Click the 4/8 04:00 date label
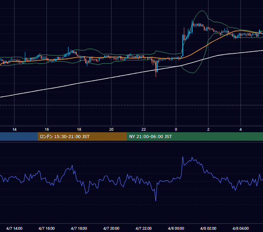 241,228
